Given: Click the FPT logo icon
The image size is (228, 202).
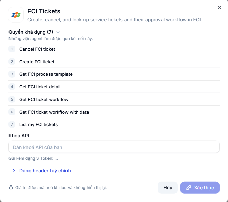Looking at the screenshot, I should point(16,15).
